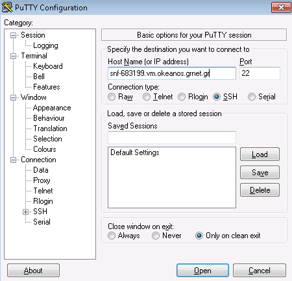
Task: Select Default Settings in the sessions list
Action: (135, 153)
